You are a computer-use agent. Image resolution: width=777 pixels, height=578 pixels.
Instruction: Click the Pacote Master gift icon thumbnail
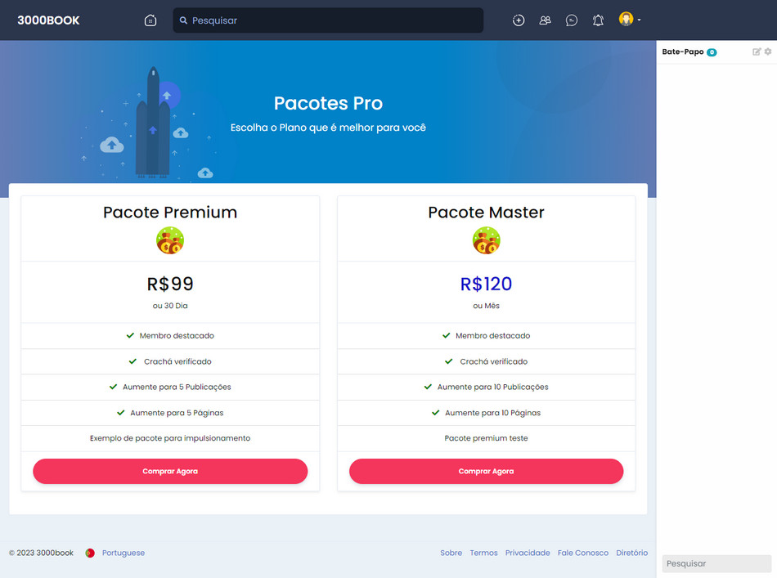tap(486, 240)
